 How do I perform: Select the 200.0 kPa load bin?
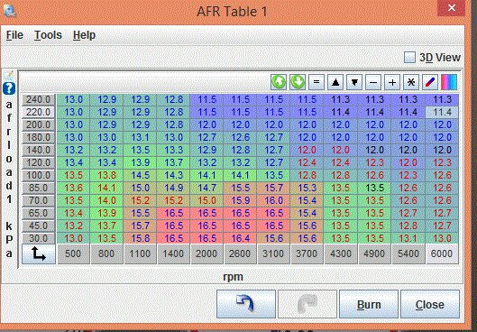39,124
